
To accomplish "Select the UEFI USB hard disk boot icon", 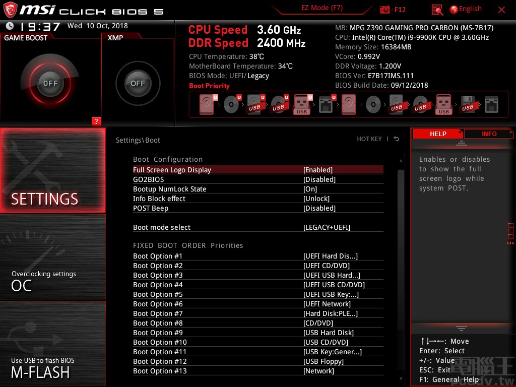I will point(256,104).
